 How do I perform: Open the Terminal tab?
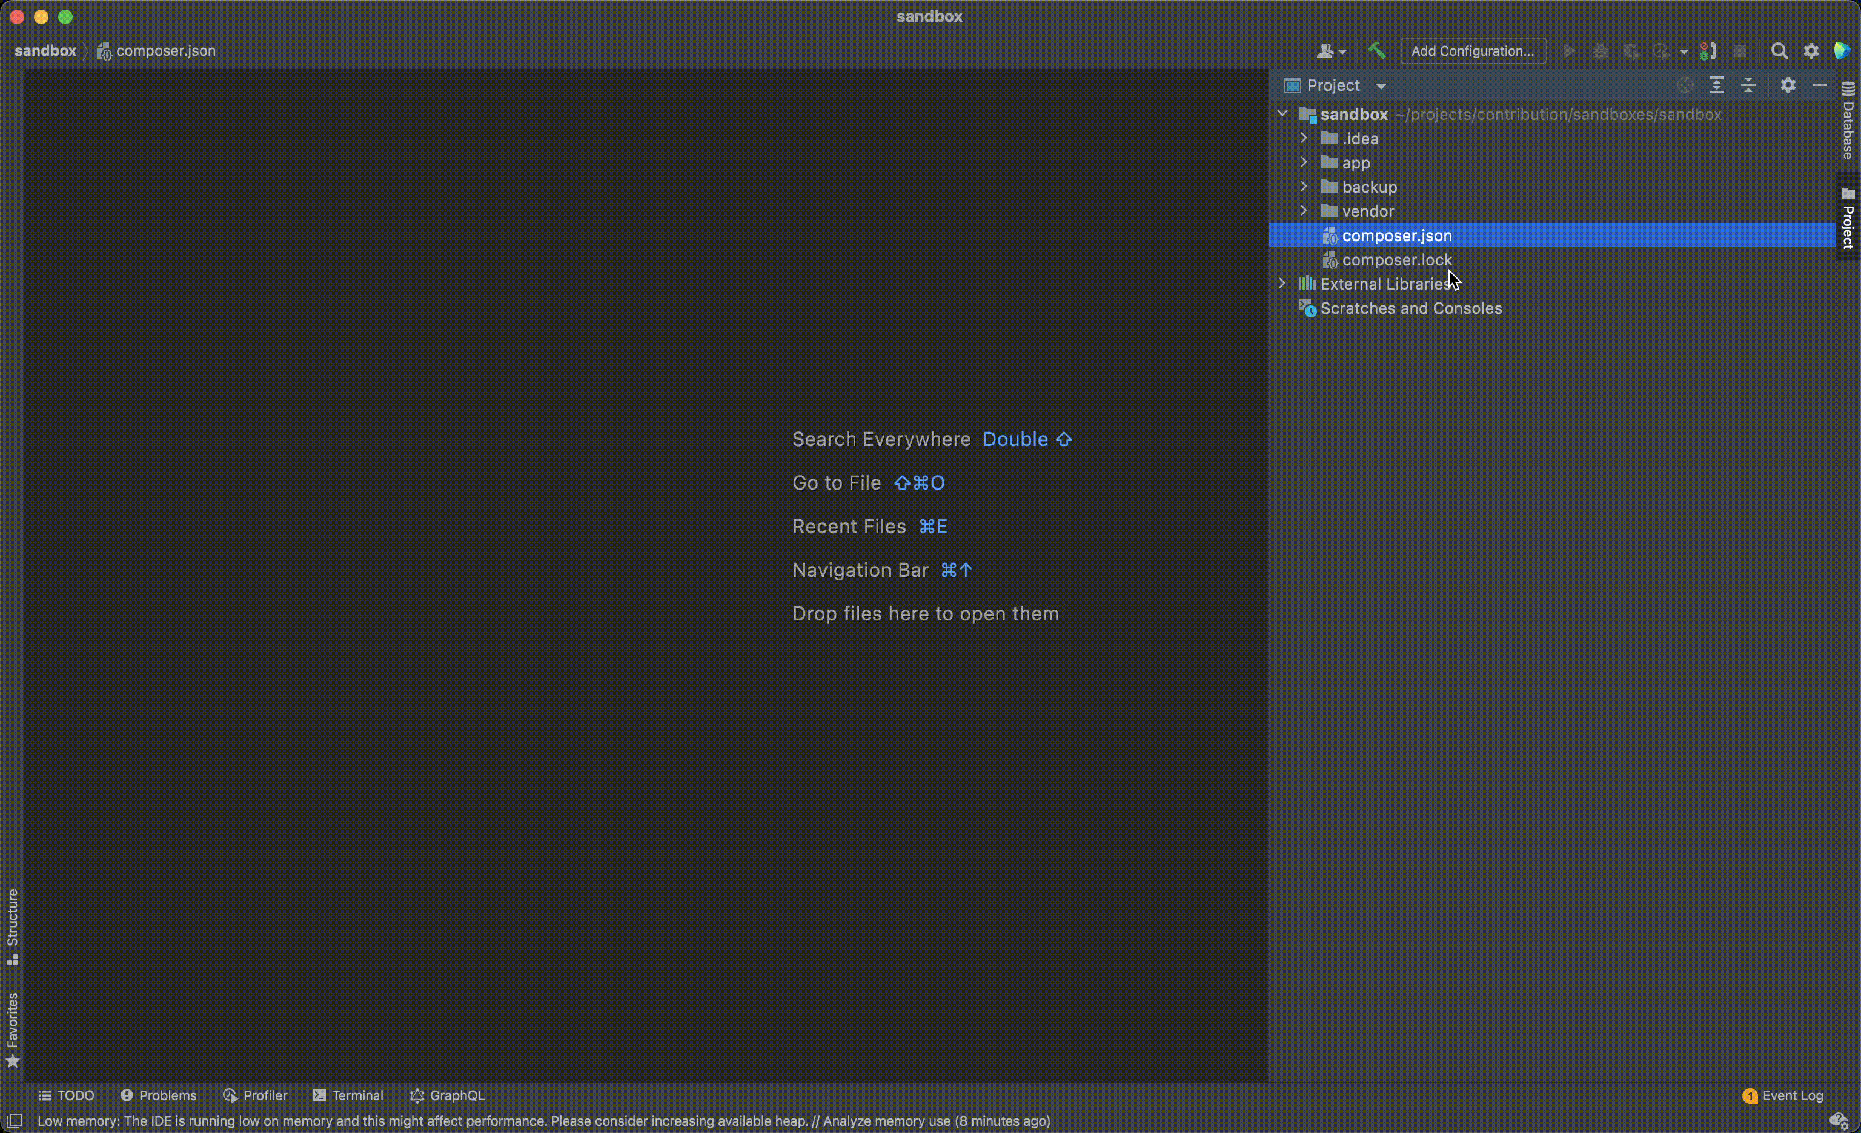point(348,1095)
